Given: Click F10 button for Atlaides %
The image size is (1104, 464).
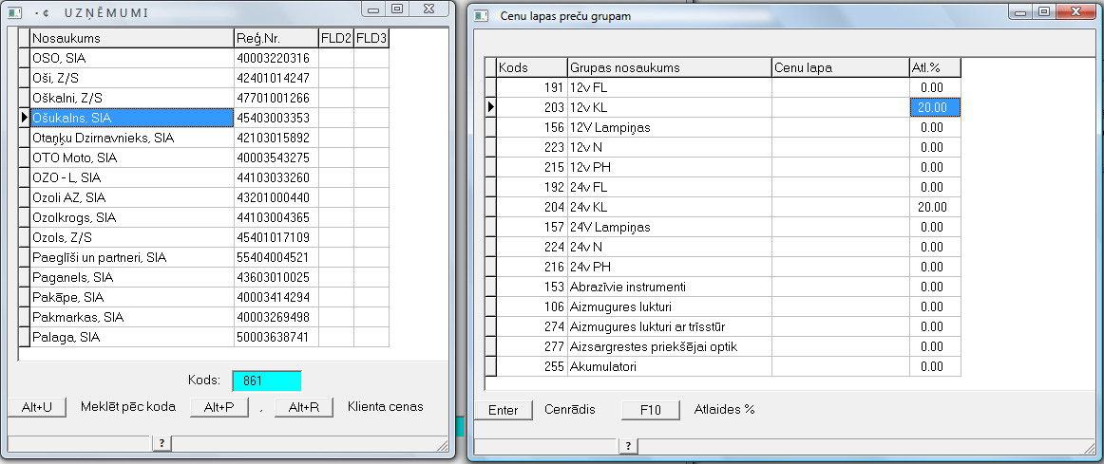Looking at the screenshot, I should coord(650,410).
